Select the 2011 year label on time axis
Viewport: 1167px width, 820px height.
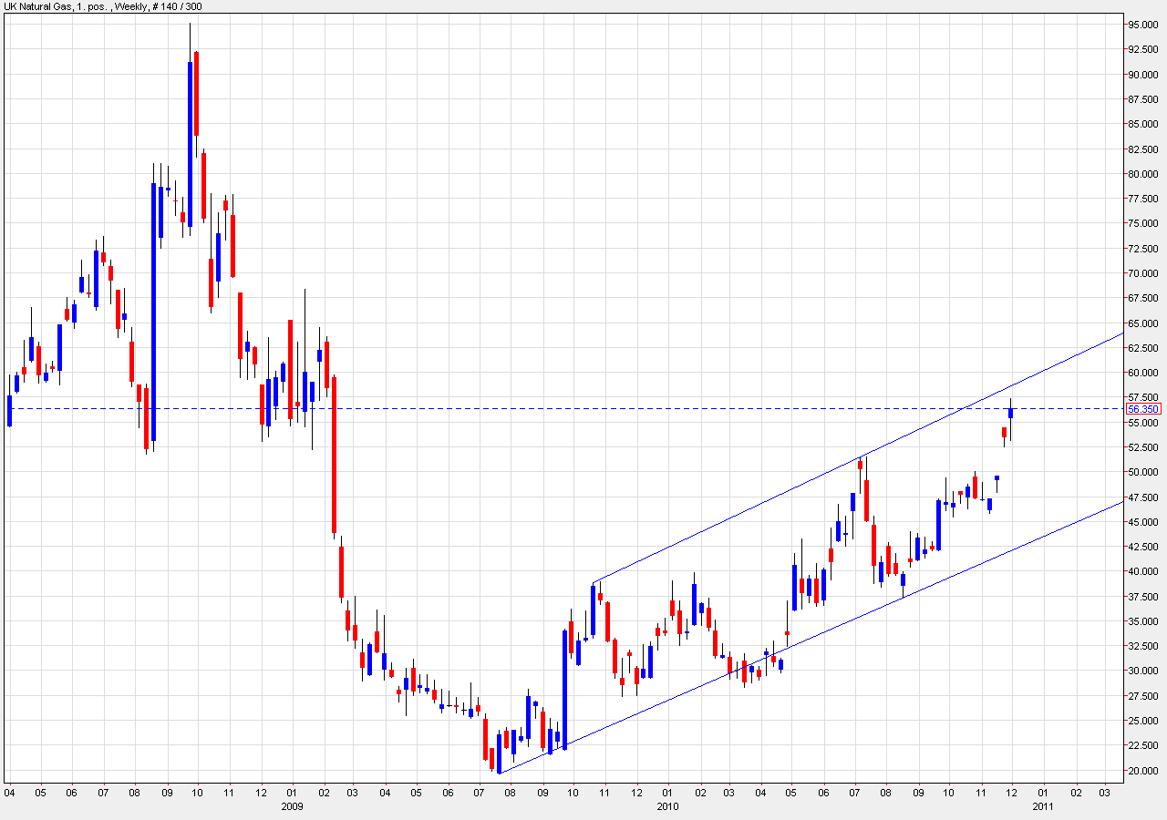[1042, 806]
